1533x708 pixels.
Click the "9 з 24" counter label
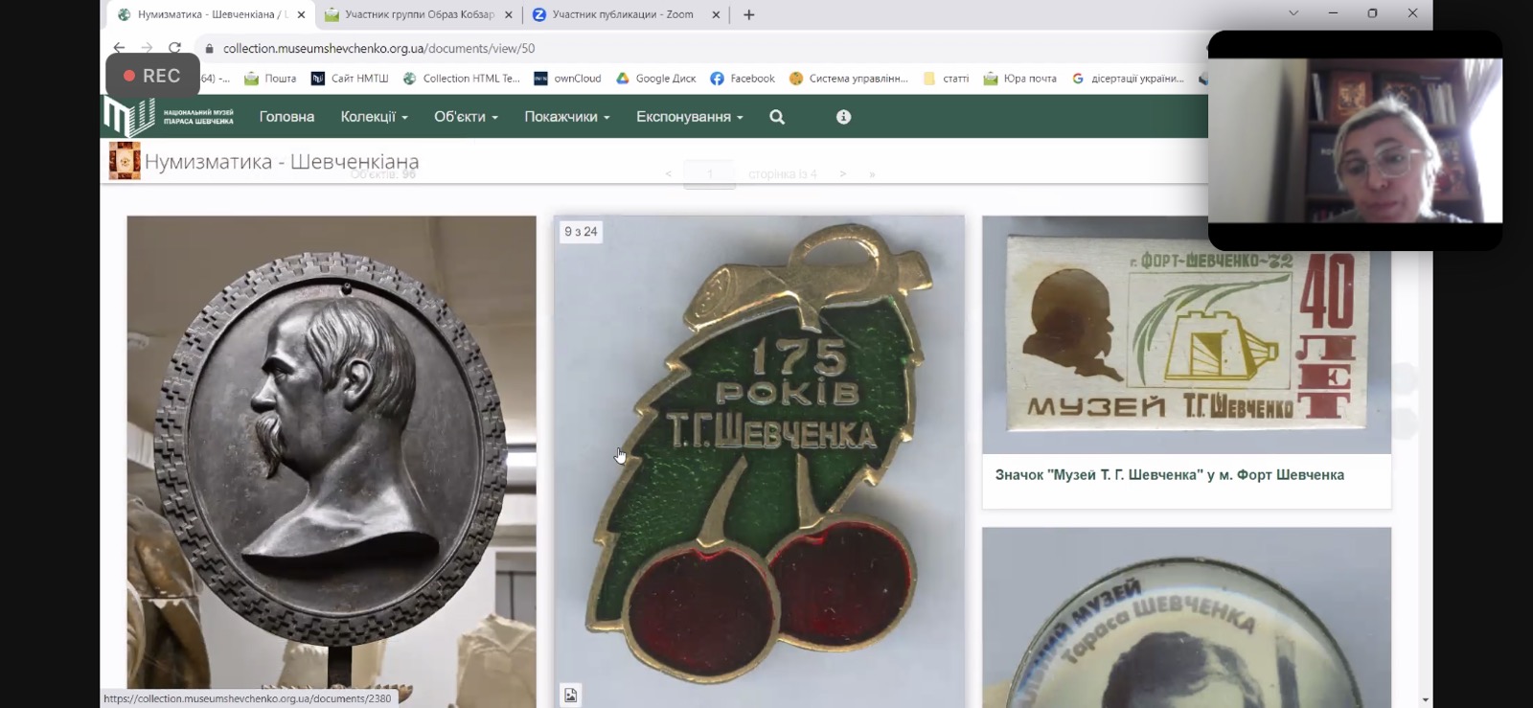click(x=581, y=232)
